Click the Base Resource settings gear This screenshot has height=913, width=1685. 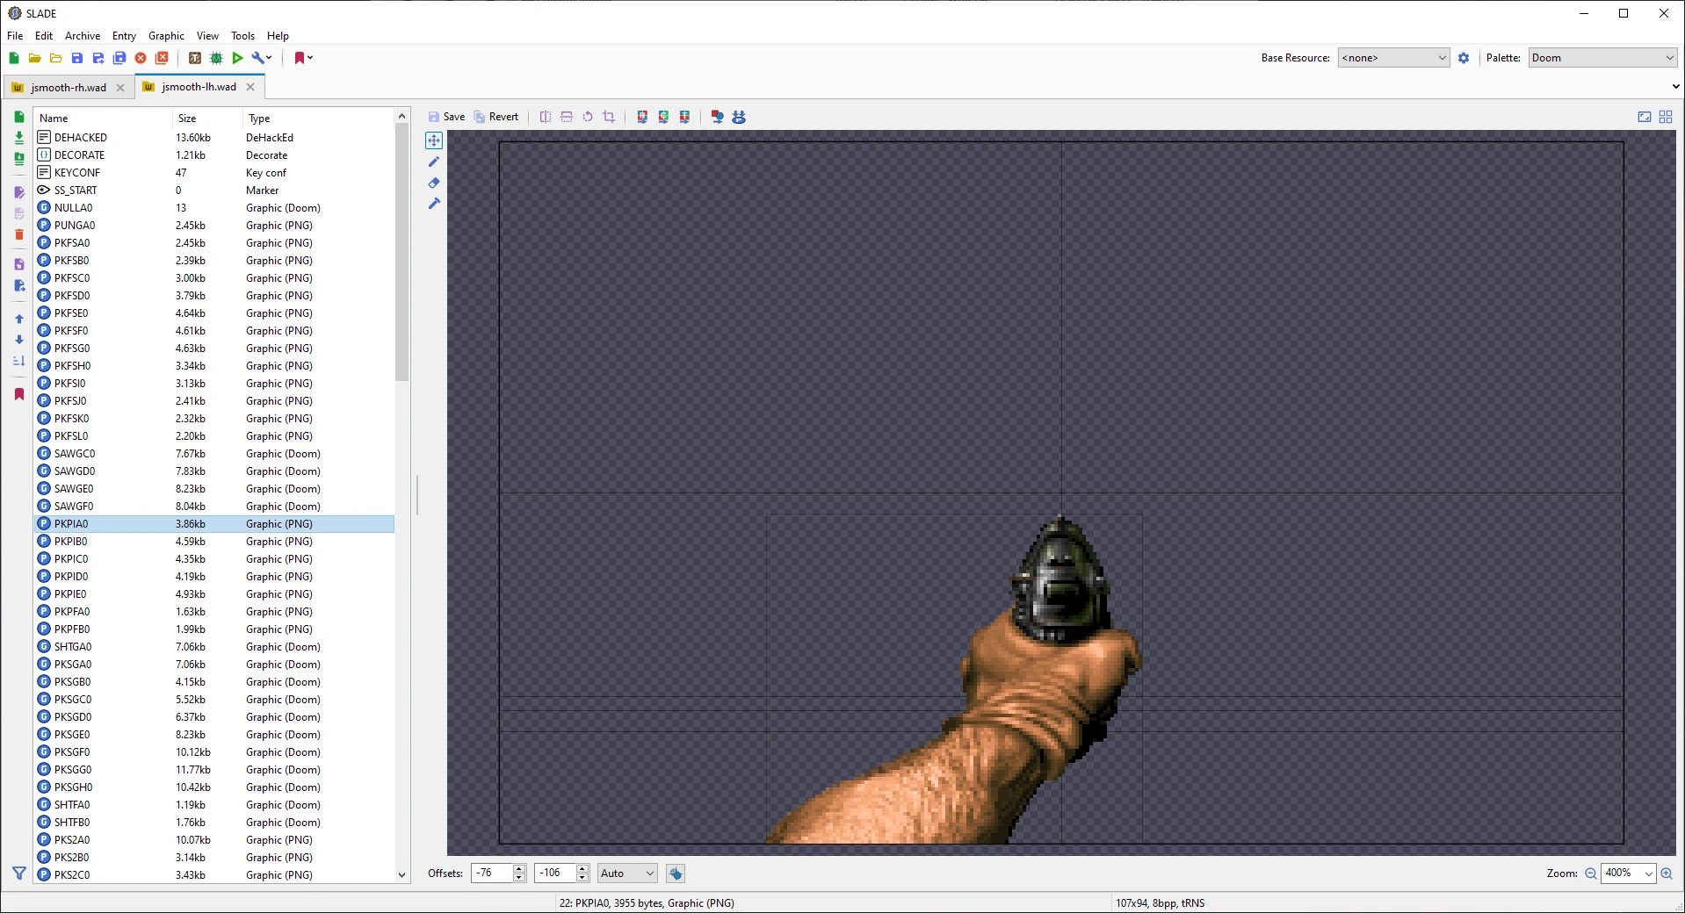(x=1464, y=58)
